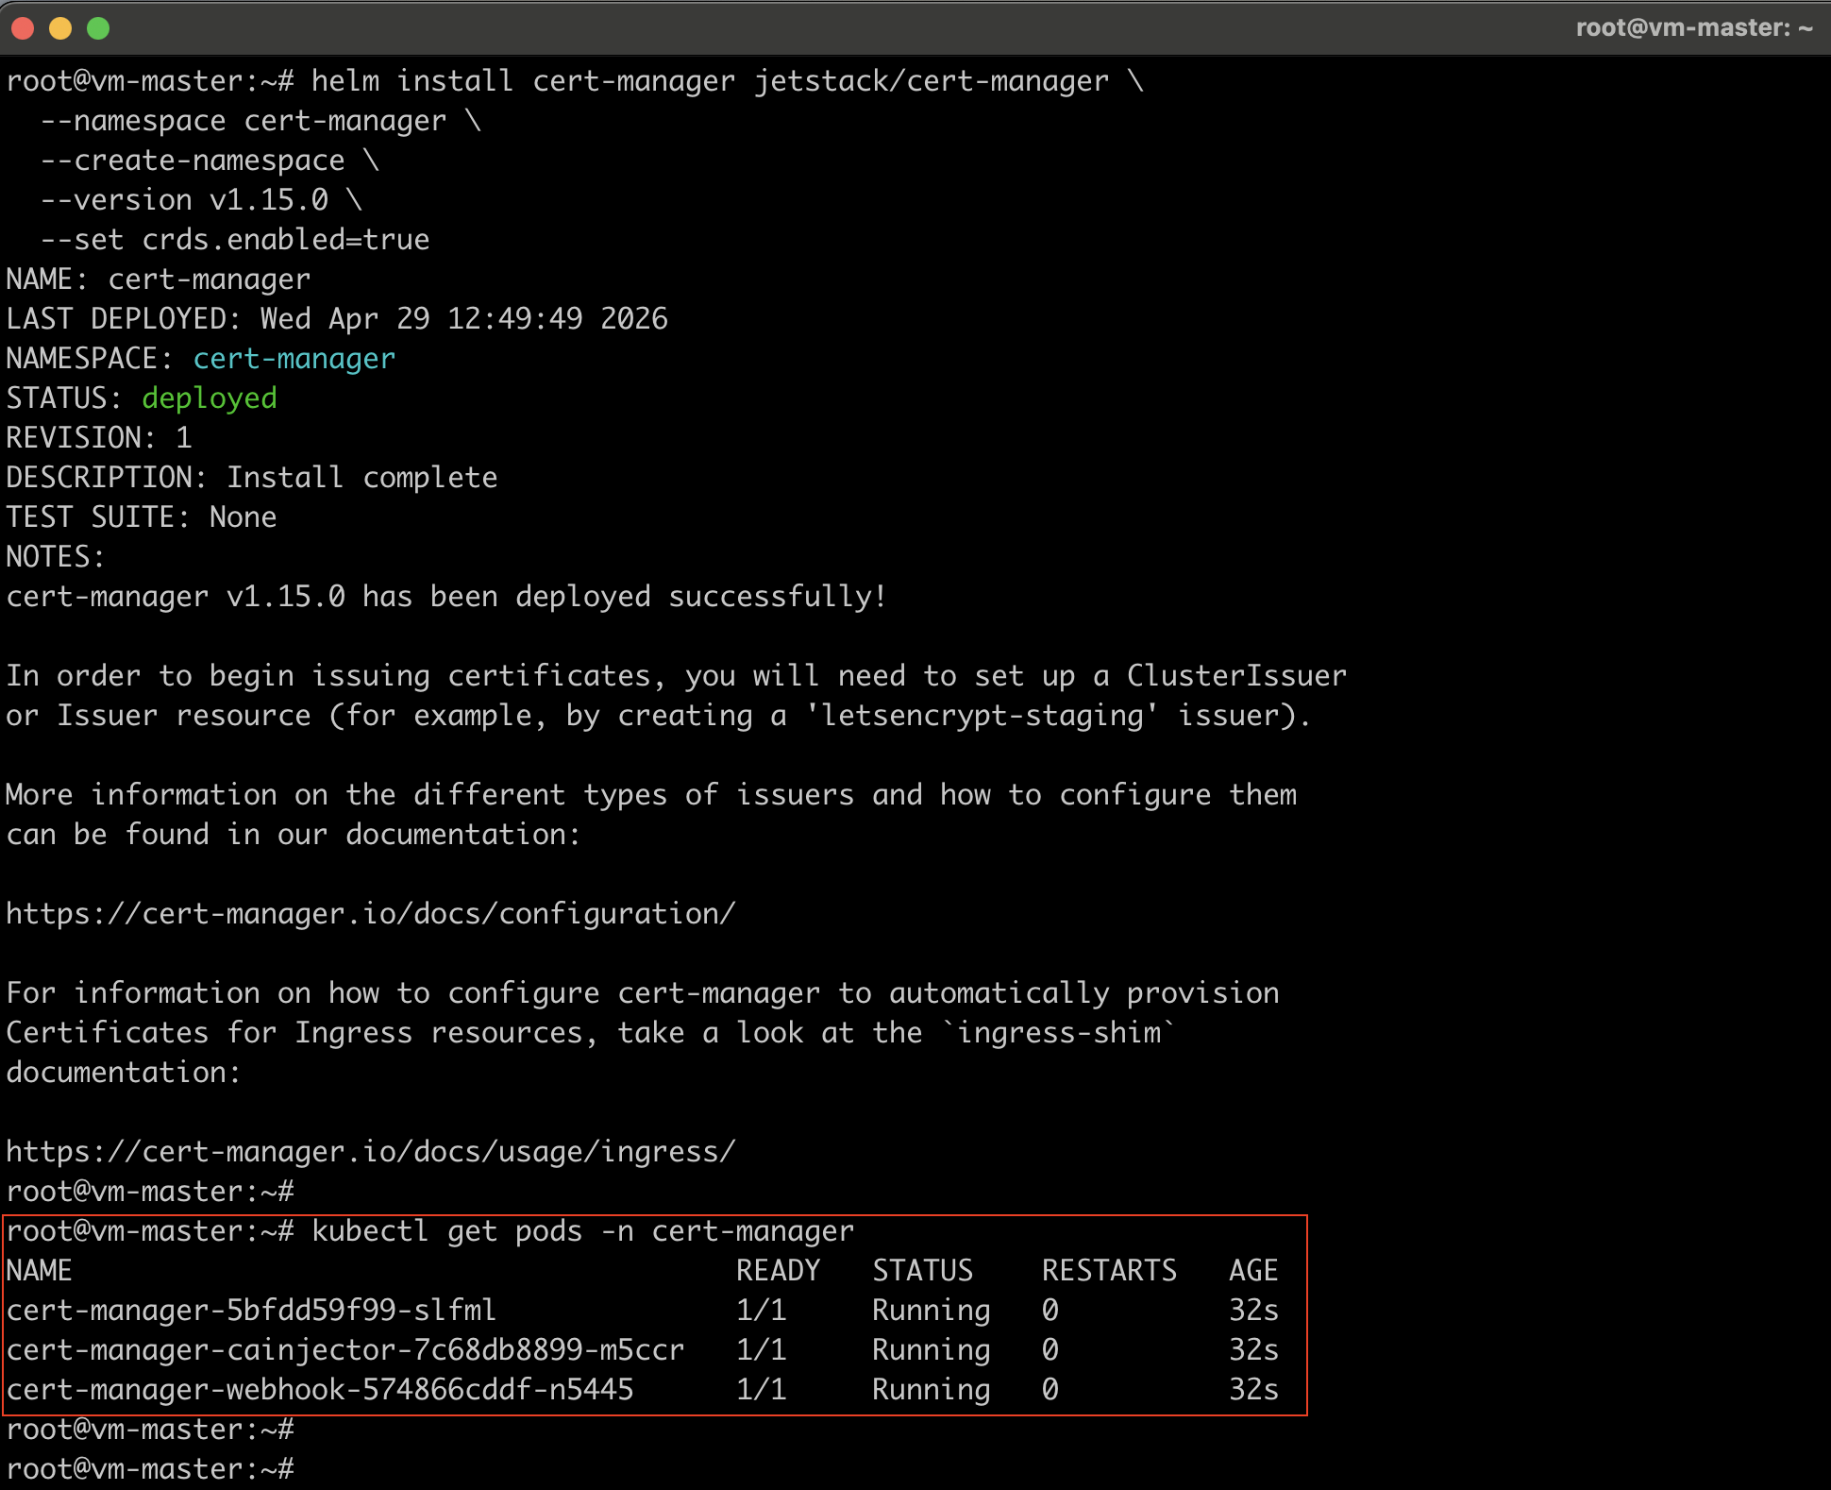
Task: Click the kubectl get pods command text
Action: pos(581,1231)
